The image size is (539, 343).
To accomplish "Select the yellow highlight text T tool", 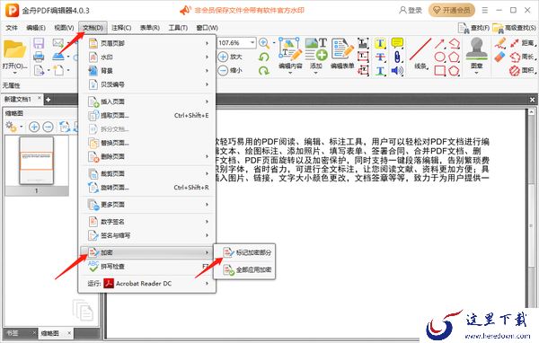I will tap(380, 43).
